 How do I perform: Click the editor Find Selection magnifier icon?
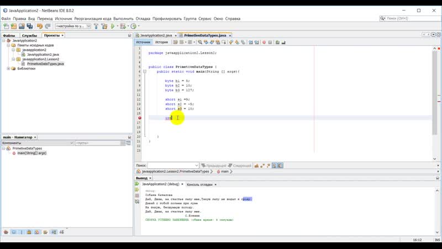point(200,43)
